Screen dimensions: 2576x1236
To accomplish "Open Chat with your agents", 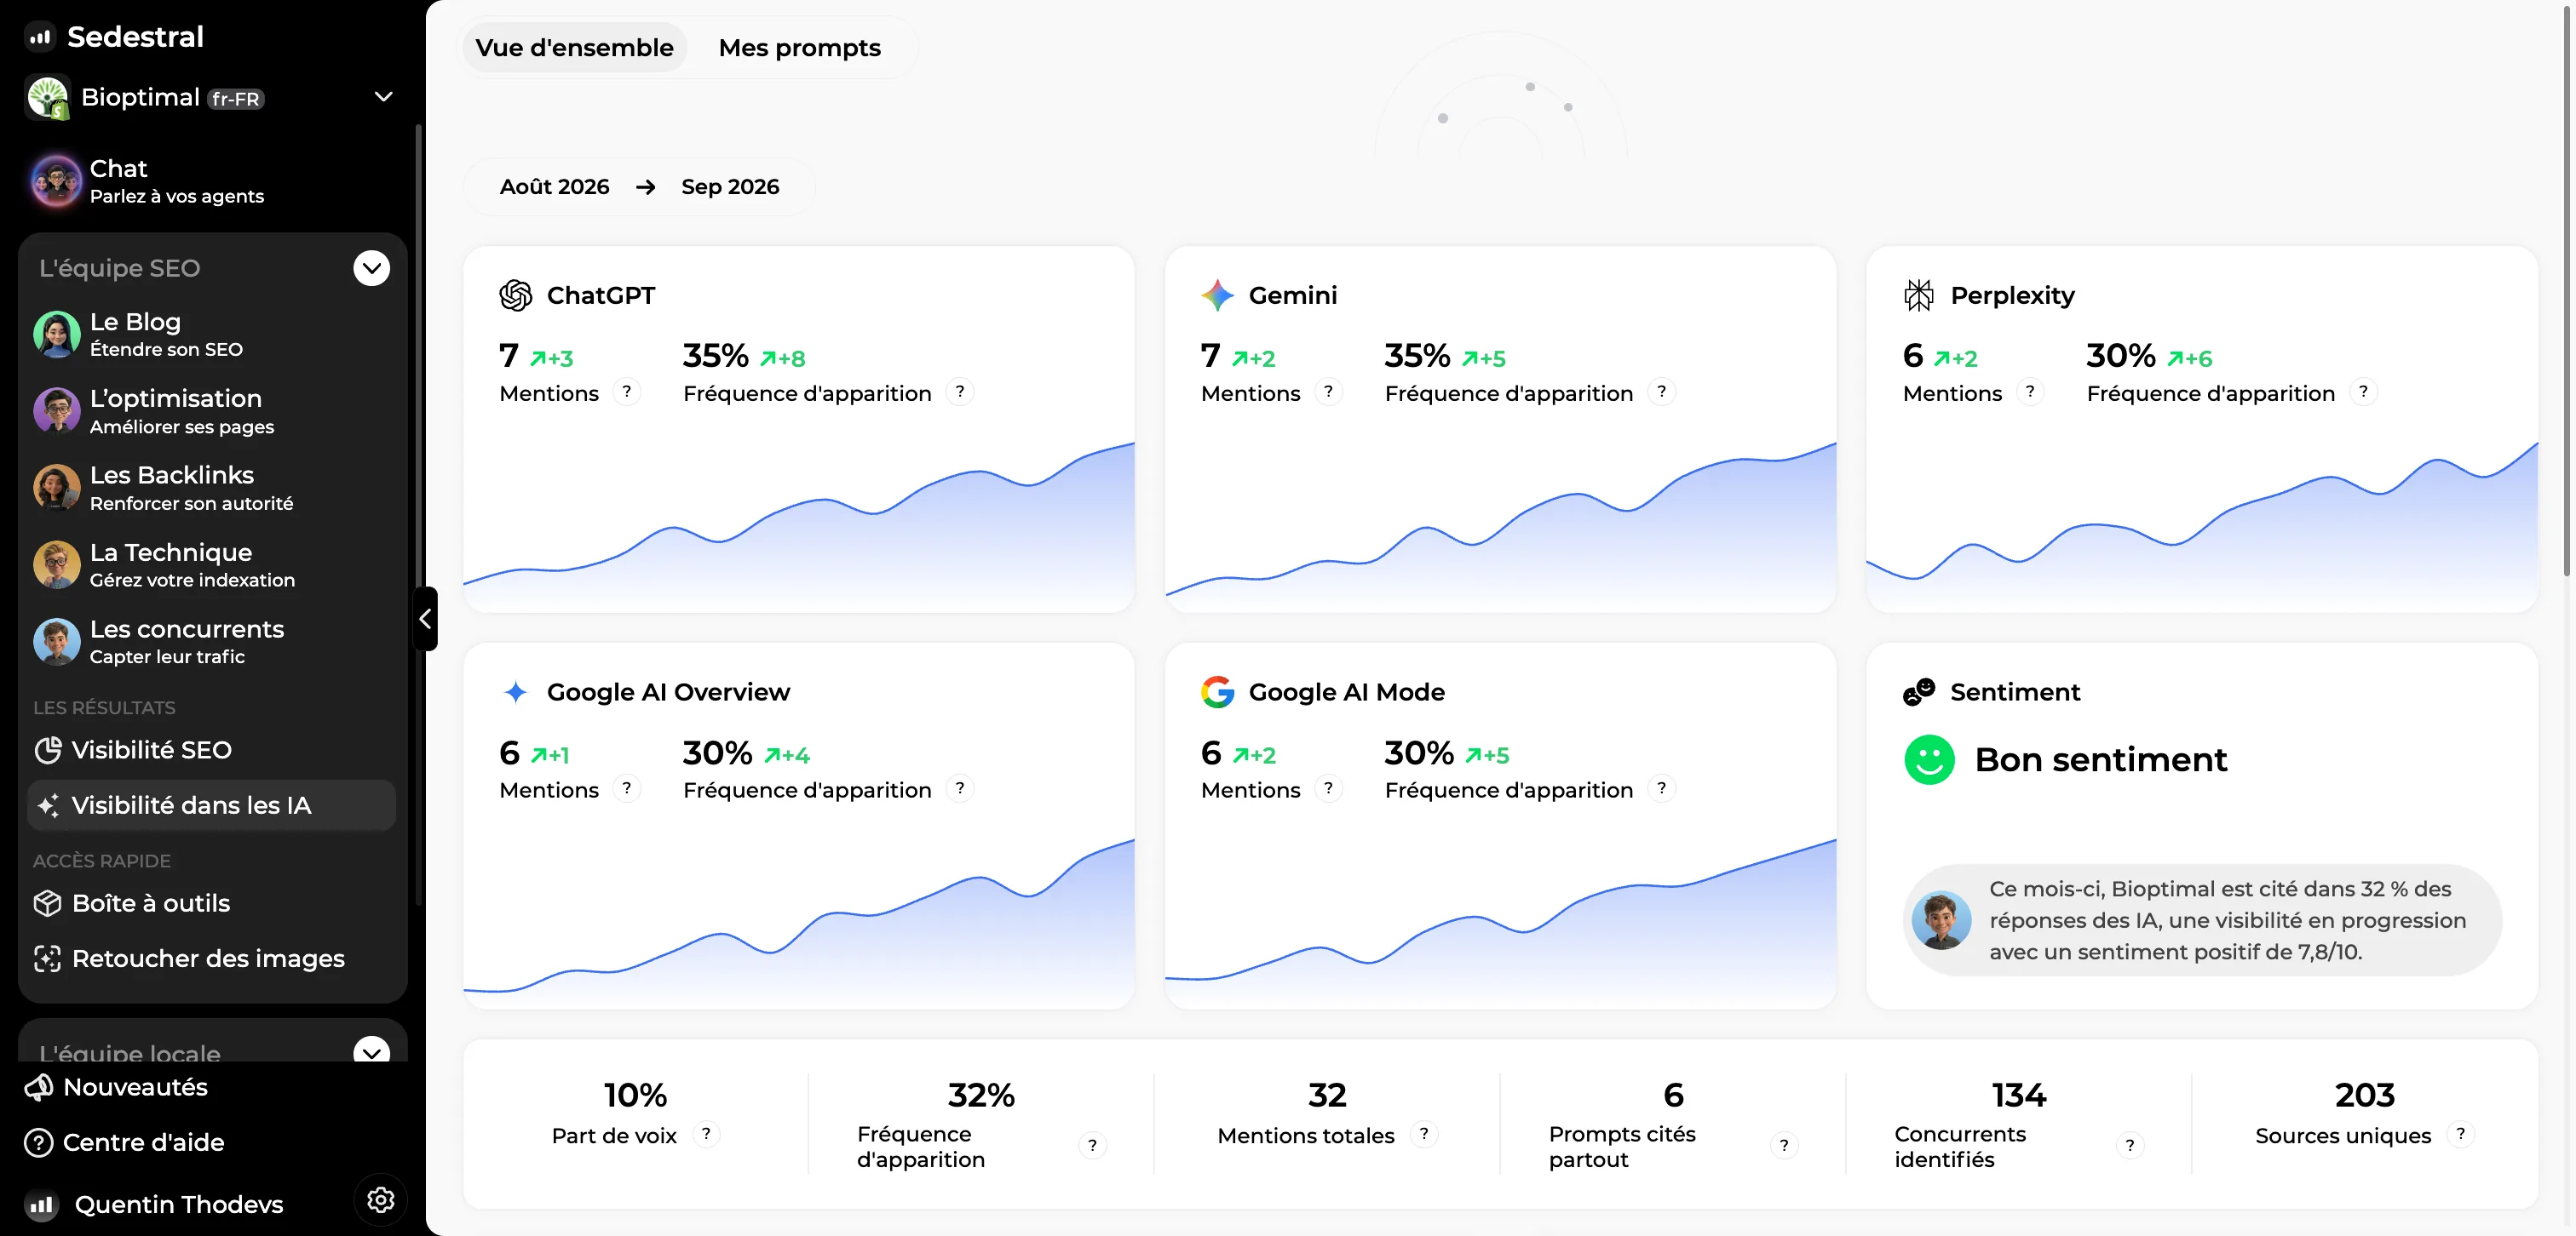I will click(212, 180).
